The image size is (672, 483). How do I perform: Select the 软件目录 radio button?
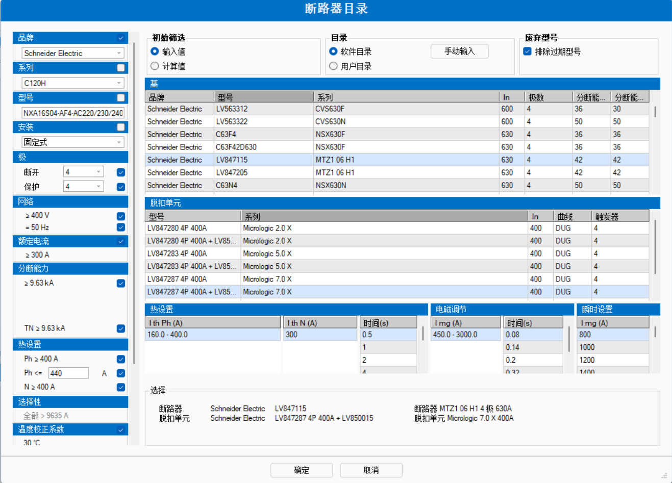tap(333, 52)
